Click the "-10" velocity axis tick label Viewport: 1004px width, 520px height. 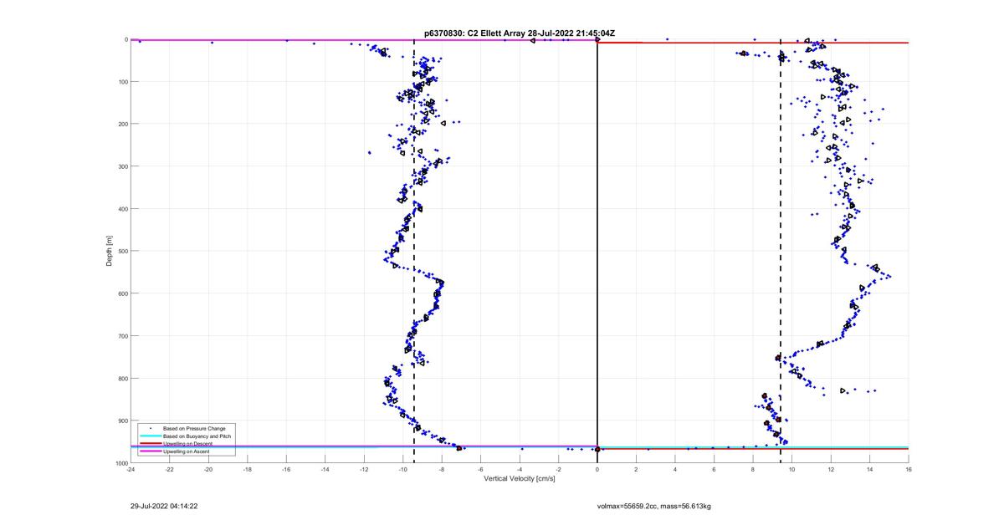(x=403, y=470)
